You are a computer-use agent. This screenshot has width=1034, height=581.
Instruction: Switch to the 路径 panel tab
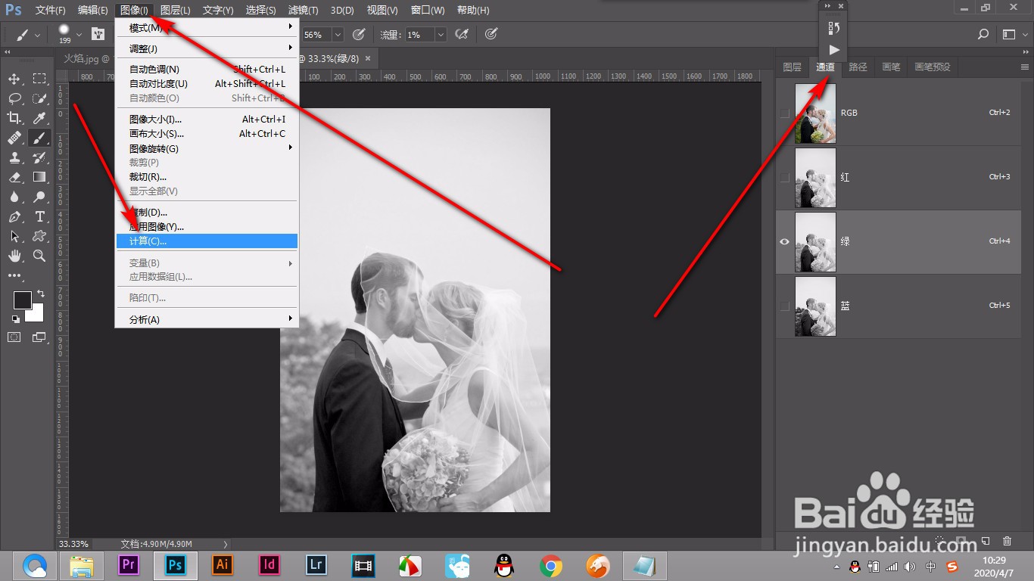click(858, 67)
